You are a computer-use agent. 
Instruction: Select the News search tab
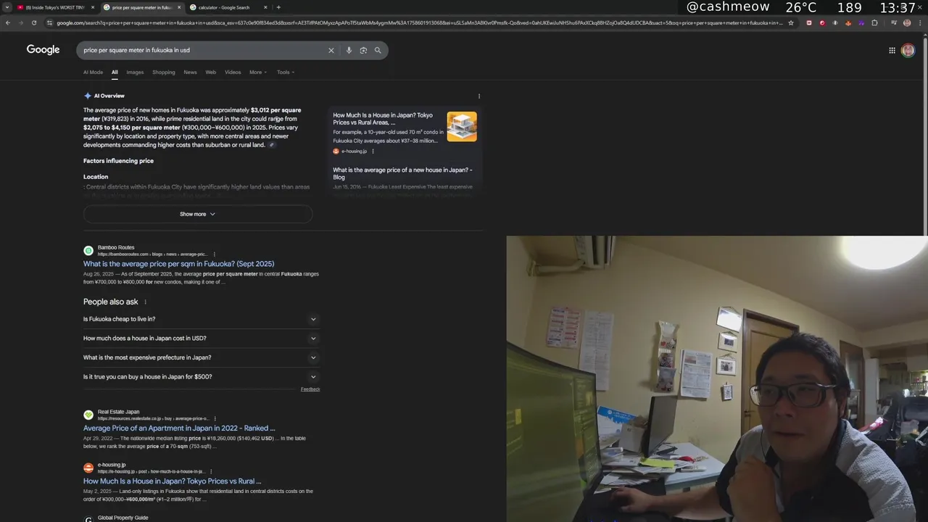pyautogui.click(x=190, y=72)
